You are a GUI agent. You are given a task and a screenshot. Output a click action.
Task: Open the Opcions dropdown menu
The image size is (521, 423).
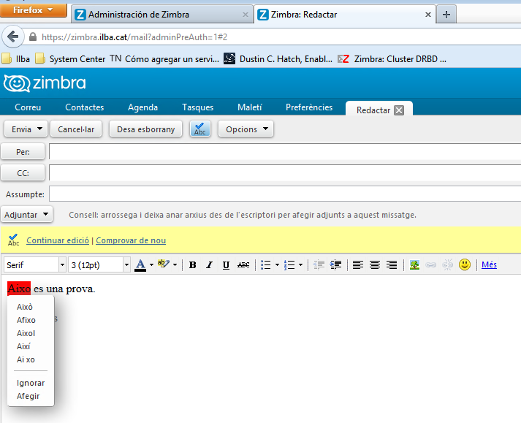(x=246, y=129)
